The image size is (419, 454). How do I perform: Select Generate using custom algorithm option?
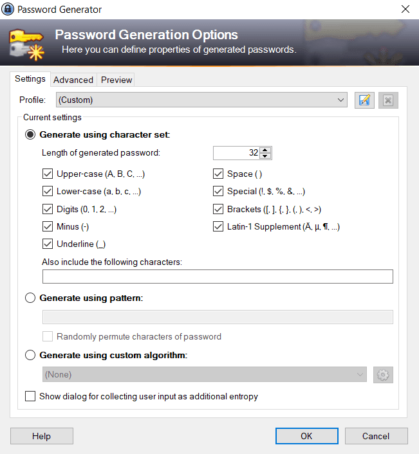tap(30, 354)
